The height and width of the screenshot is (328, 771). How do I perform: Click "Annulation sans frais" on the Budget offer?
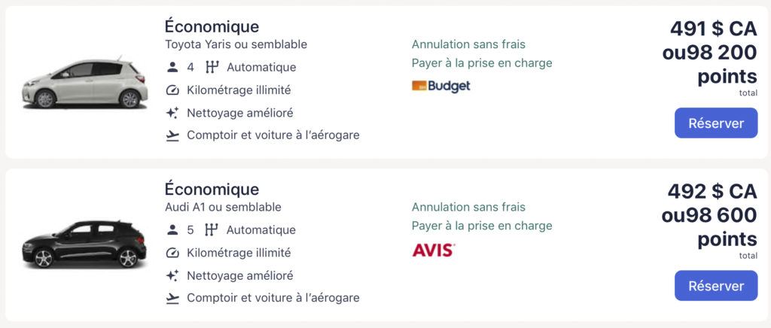(468, 44)
